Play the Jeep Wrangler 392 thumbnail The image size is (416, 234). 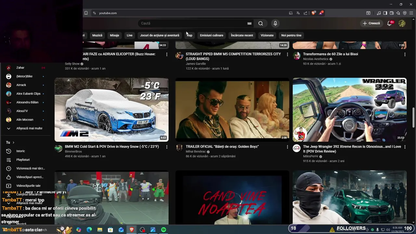click(349, 110)
